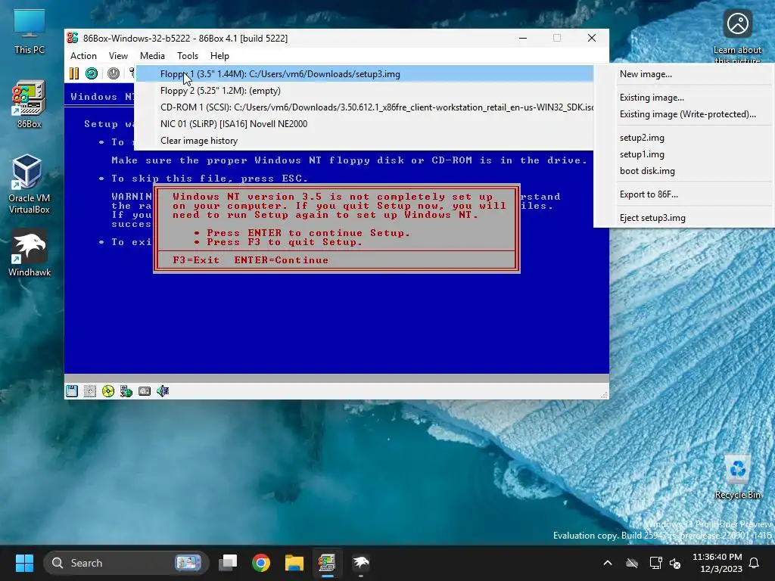The height and width of the screenshot is (581, 775).
Task: Click the green hard reset toolbar icon
Action: [92, 73]
